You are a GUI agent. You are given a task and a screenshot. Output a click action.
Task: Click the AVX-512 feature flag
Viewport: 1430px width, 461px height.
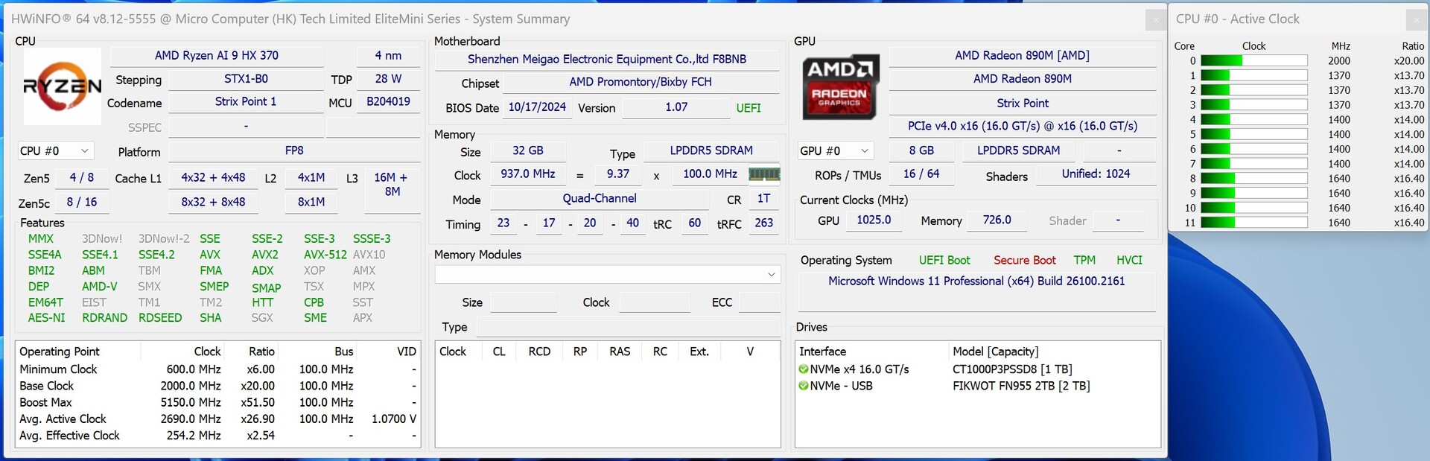tap(325, 255)
